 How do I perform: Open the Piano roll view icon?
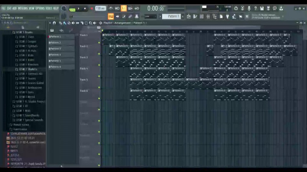pyautogui.click(x=195, y=16)
